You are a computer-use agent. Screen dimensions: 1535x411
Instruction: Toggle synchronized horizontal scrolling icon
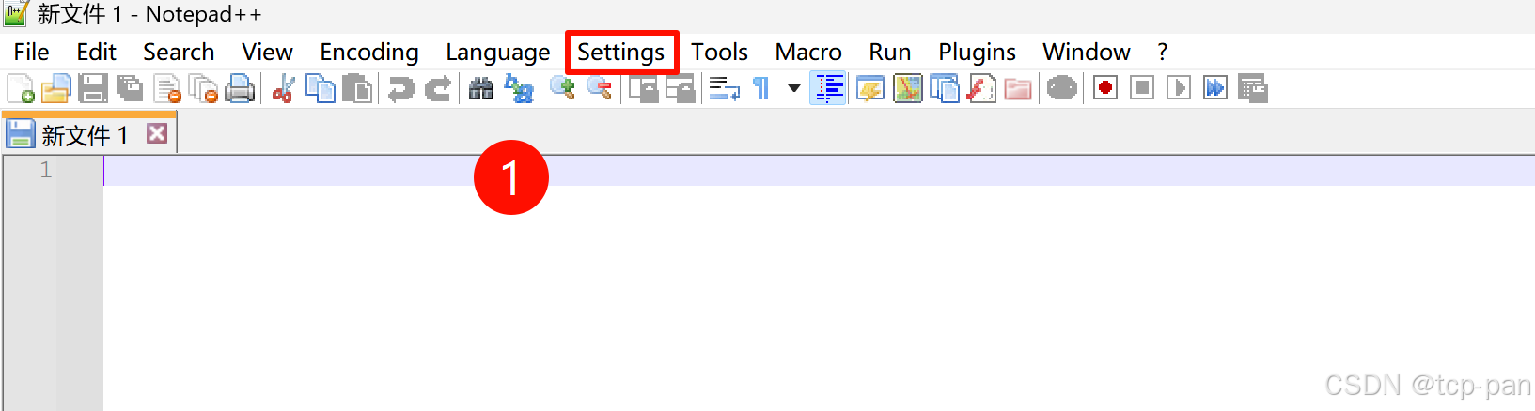click(681, 89)
